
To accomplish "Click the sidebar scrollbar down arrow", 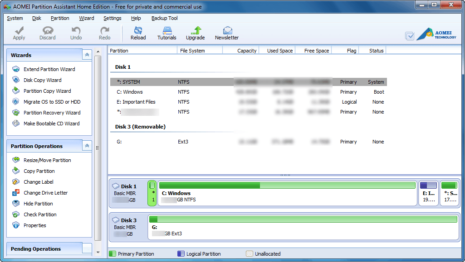I will [x=98, y=252].
